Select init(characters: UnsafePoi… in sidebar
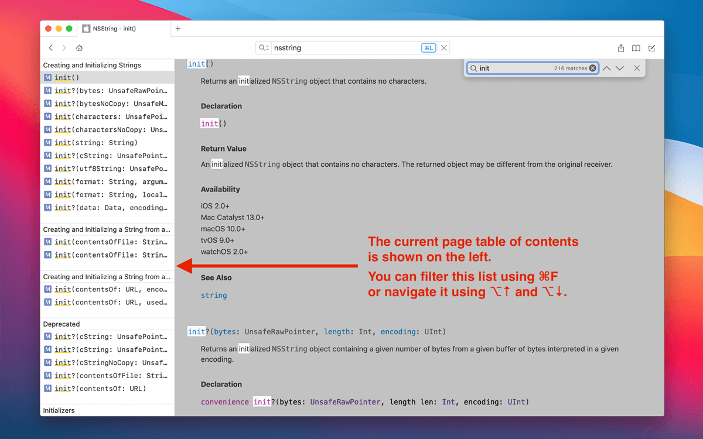Image resolution: width=703 pixels, height=439 pixels. [x=107, y=116]
